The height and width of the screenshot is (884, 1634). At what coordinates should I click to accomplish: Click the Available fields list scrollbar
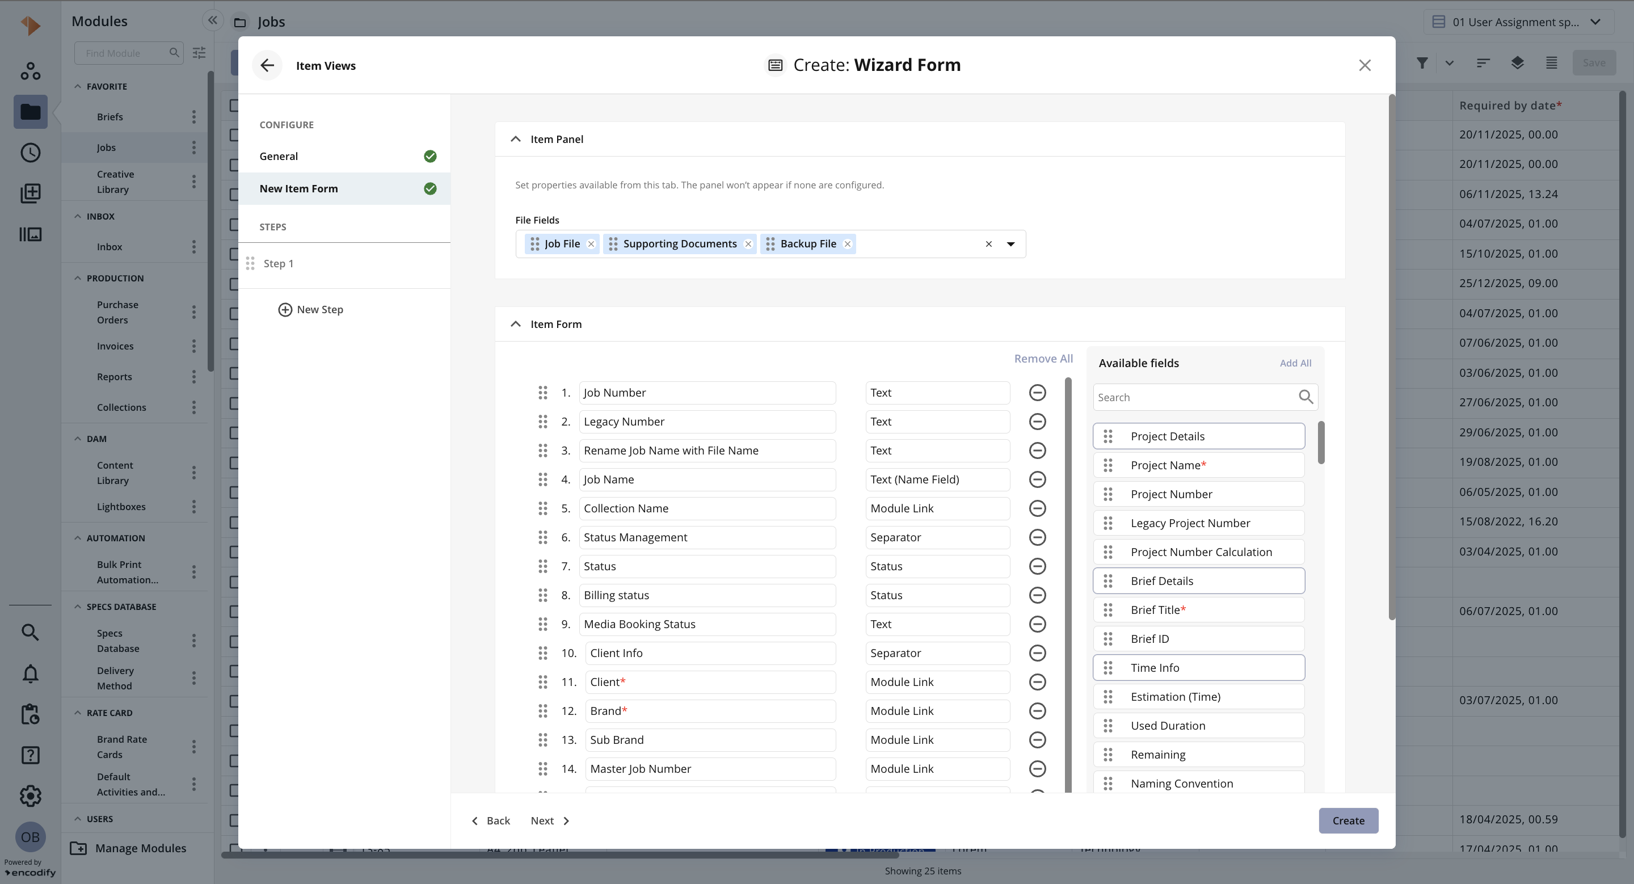pos(1321,442)
